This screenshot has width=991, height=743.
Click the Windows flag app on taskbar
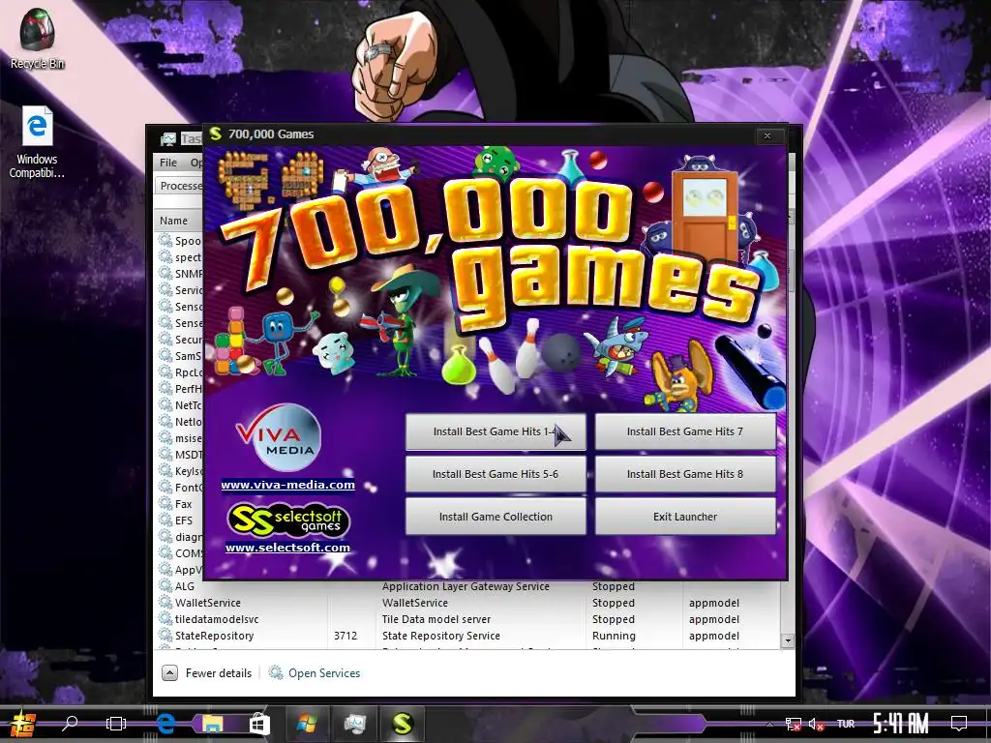click(x=307, y=723)
